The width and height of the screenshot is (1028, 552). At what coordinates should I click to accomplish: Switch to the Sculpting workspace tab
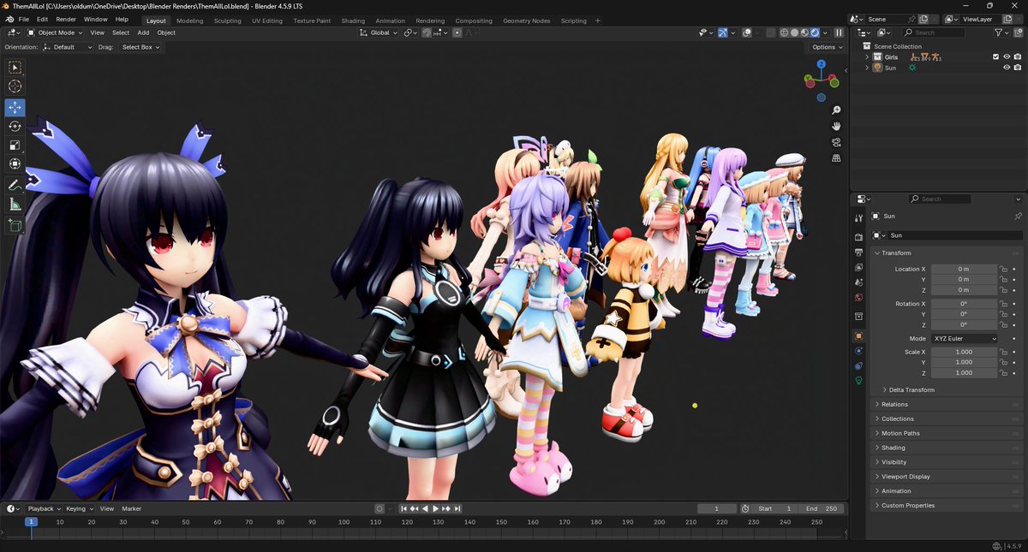(x=228, y=21)
